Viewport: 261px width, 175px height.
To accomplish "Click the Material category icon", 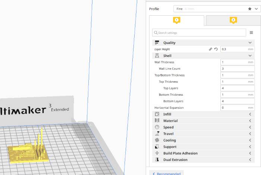I will pos(157,121).
